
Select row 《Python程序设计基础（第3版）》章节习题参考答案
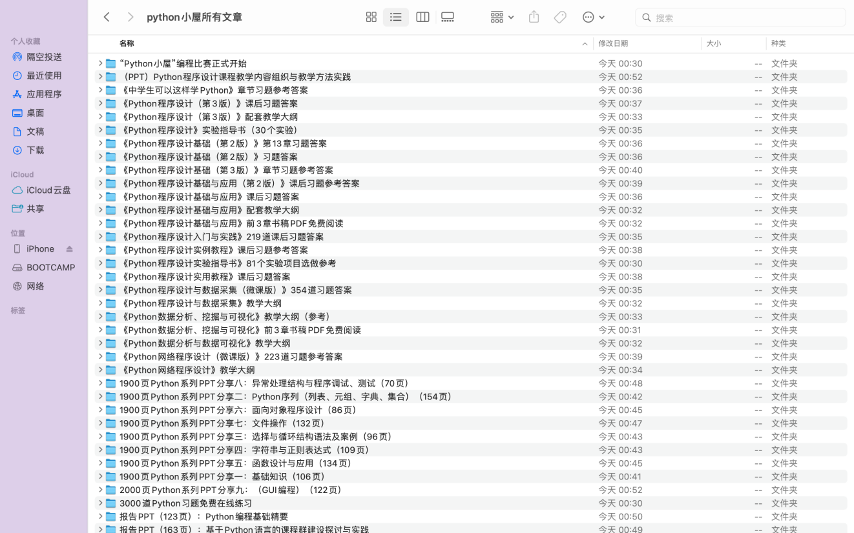471,170
